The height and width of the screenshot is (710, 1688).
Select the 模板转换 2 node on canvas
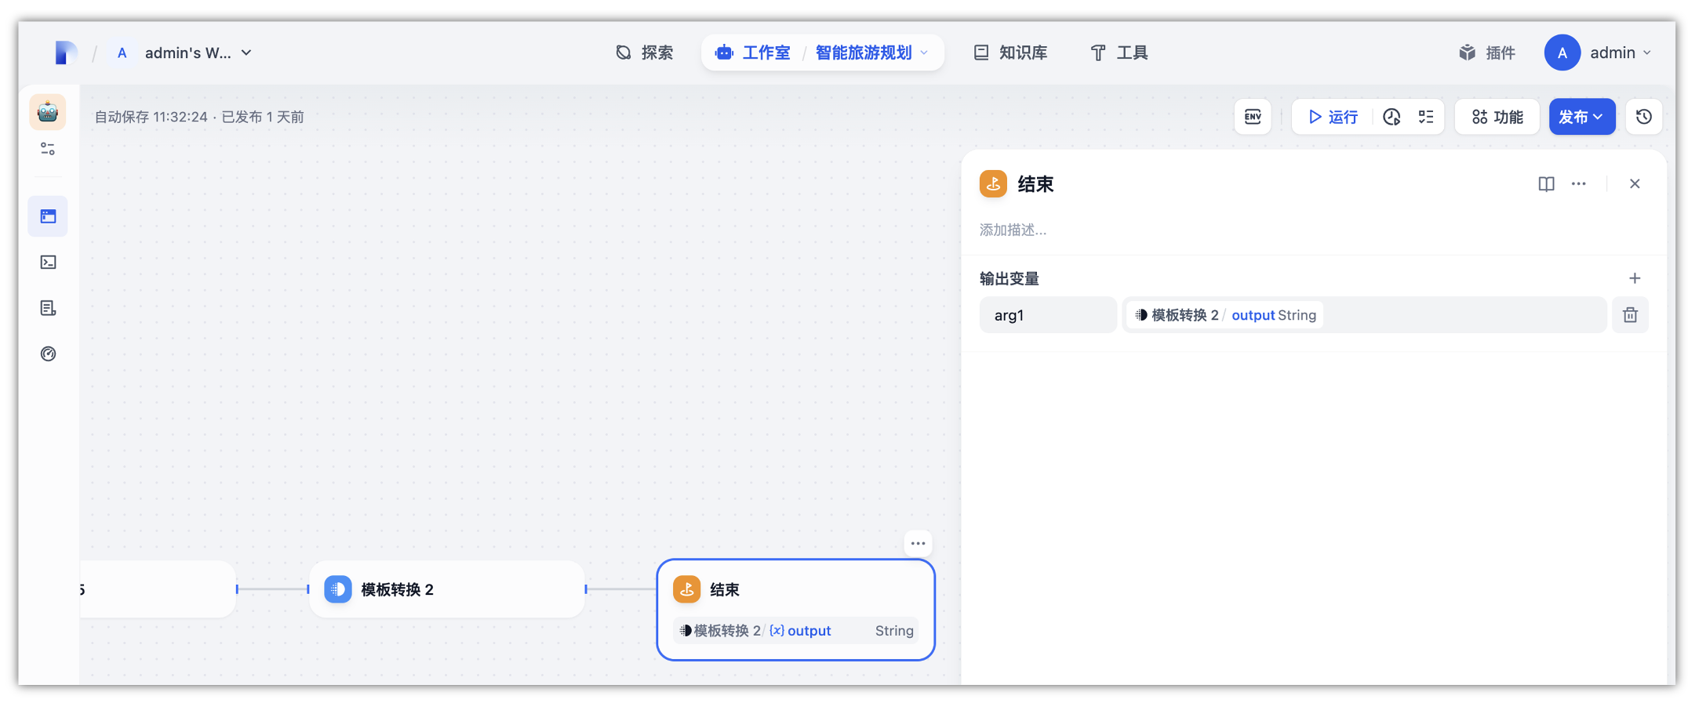point(447,589)
